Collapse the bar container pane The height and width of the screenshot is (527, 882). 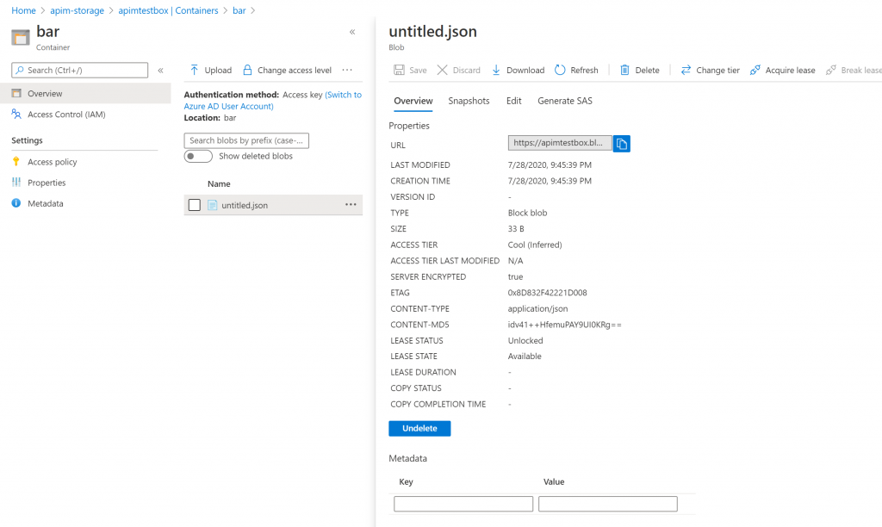(352, 32)
